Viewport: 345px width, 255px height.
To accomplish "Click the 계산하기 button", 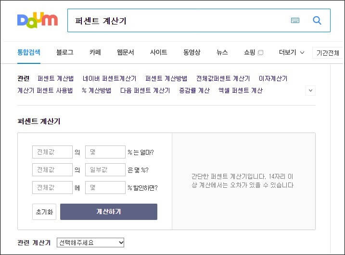I will pos(109,212).
